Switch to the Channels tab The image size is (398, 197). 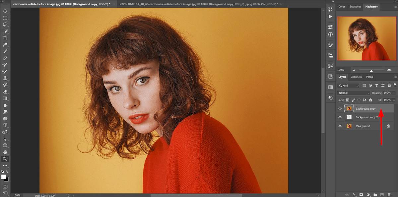point(356,77)
